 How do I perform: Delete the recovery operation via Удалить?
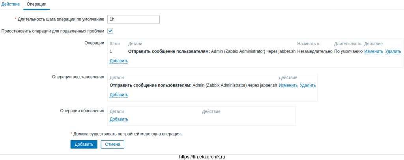[307, 85]
